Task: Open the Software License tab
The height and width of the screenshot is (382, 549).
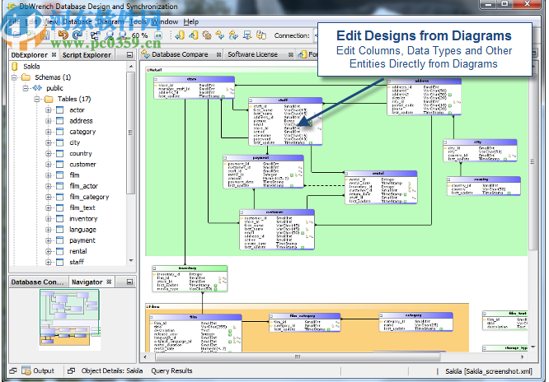Action: pos(252,54)
